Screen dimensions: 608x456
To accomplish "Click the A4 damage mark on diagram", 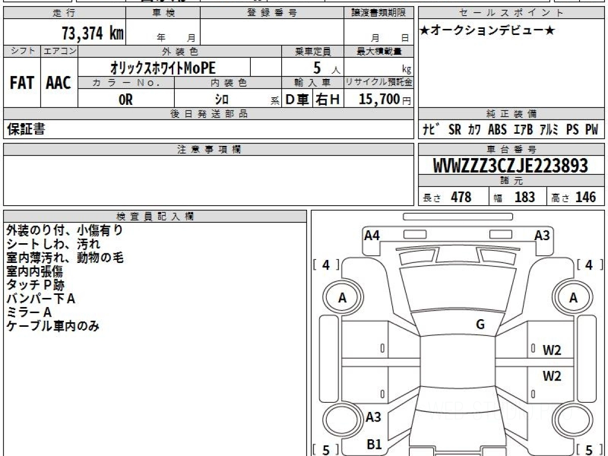I will click(372, 235).
